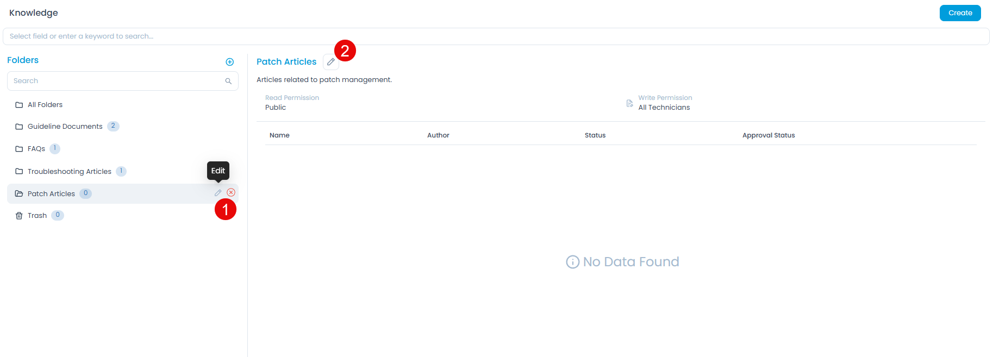Click the red delete icon for Patch Articles
Screen dimensions: 993x357
point(231,192)
